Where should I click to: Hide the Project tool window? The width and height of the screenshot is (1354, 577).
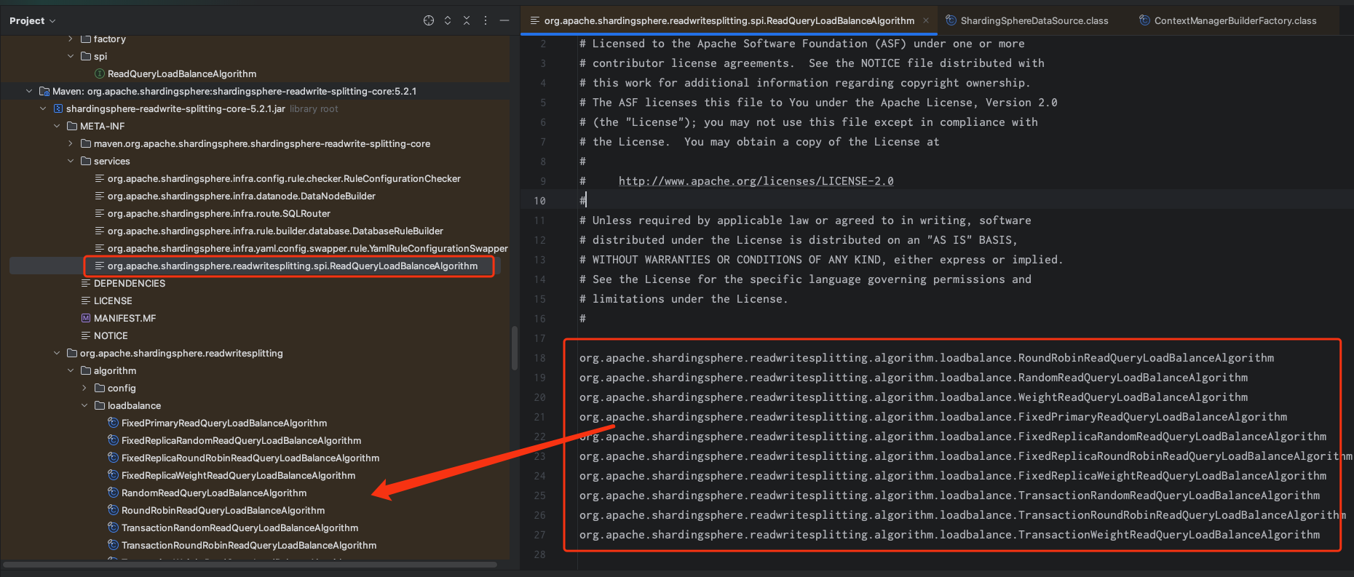point(504,20)
